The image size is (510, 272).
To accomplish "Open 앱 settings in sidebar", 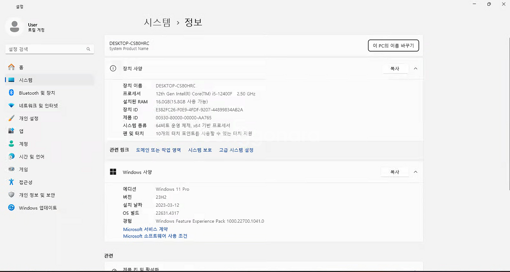I will (x=50, y=131).
